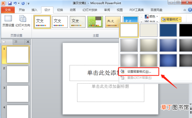Choose the solid black background style
The image size is (192, 118).
tap(185, 30)
